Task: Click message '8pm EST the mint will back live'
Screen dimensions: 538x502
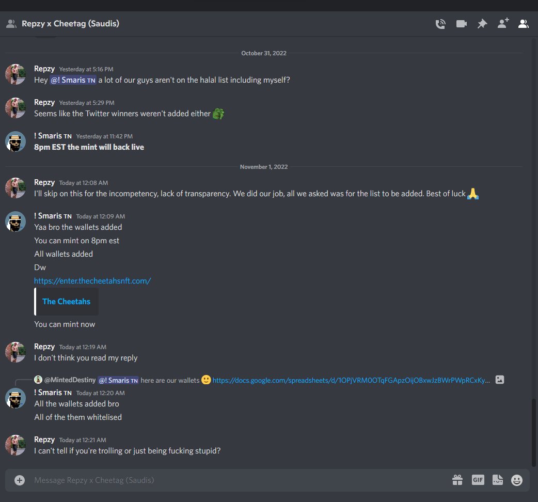Action: (x=89, y=147)
